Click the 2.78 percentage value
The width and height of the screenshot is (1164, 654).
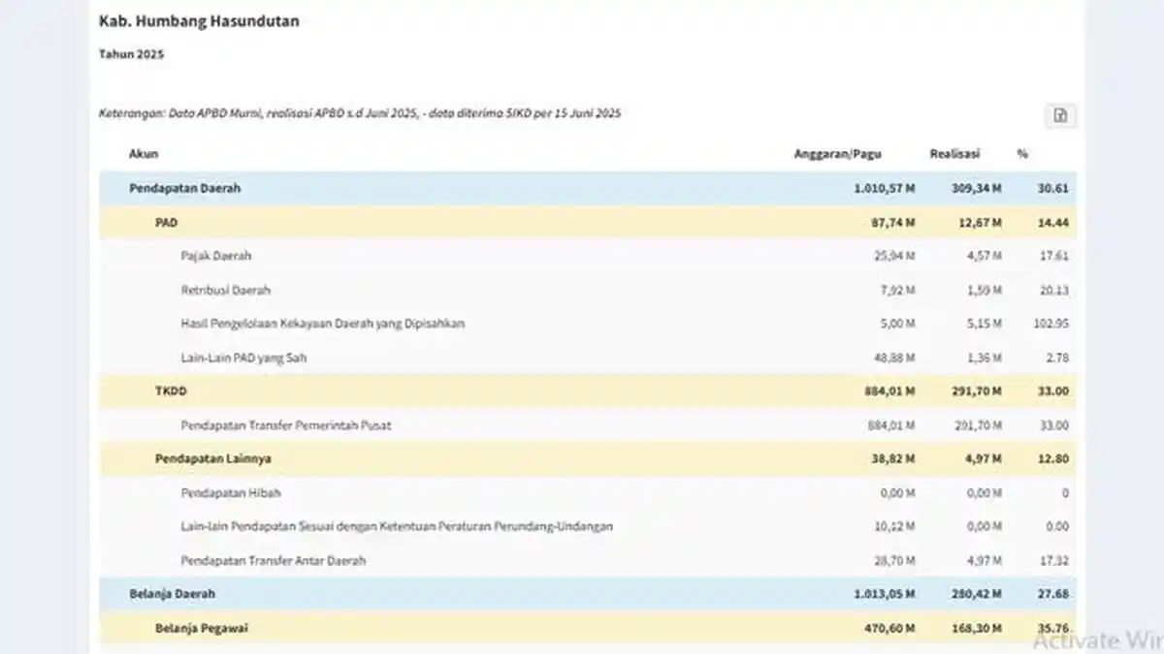click(1056, 358)
